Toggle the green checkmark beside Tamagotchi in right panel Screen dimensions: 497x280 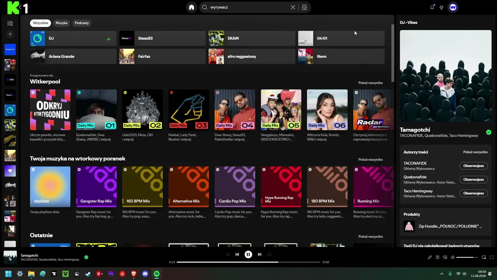pos(488,132)
